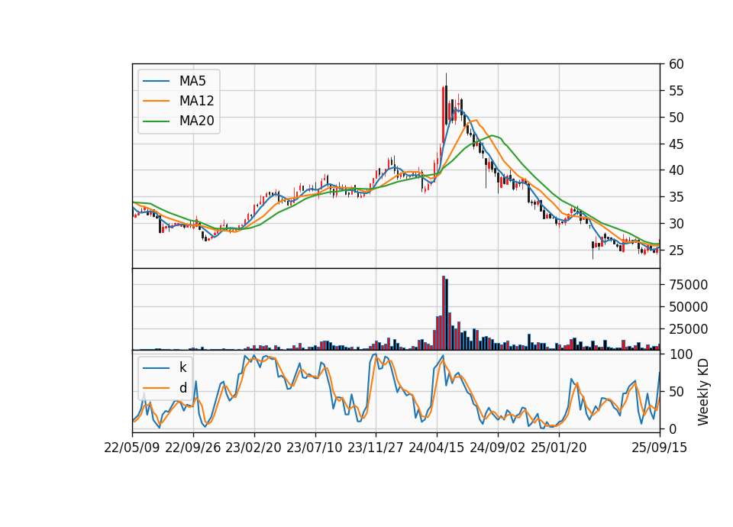733x527 pixels.
Task: Click the MA5 legend label
Action: [192, 81]
